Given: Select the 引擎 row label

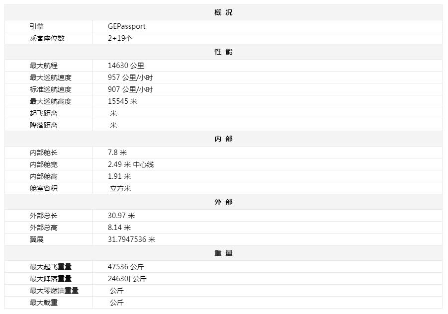Looking at the screenshot, I should click(37, 26).
